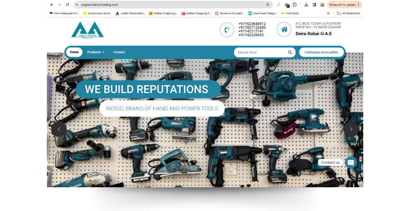Viewport: 410px width, 211px height.
Task: Open the browser extensions puzzle icon
Action: (x=294, y=4)
